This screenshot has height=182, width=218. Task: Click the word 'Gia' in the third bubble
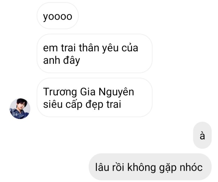point(88,92)
